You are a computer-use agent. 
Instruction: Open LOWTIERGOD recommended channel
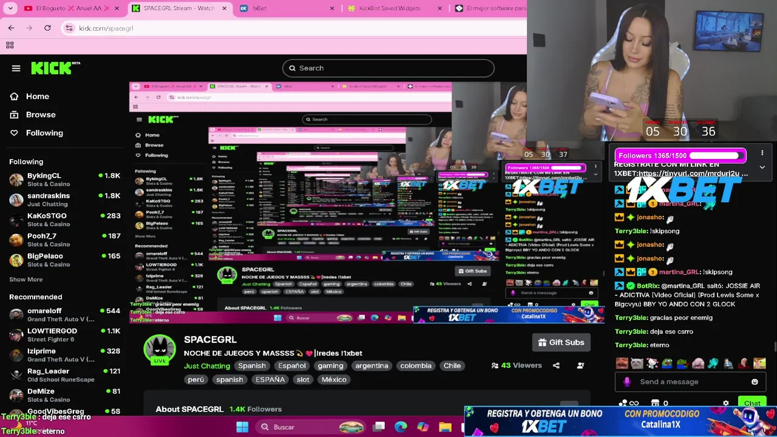click(64, 334)
